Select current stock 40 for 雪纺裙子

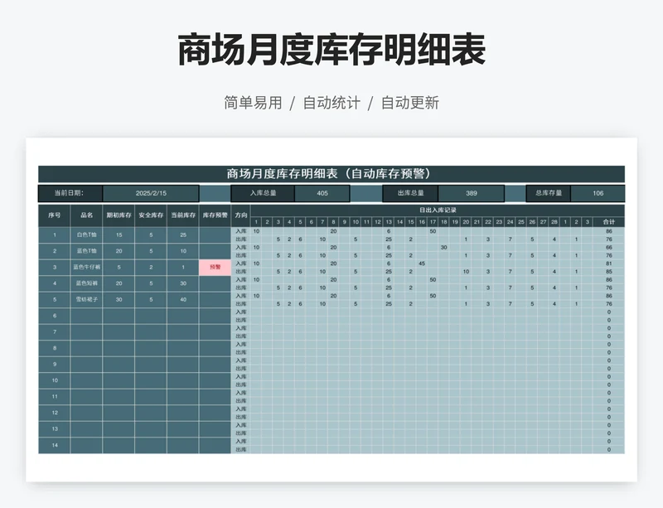pyautogui.click(x=183, y=299)
